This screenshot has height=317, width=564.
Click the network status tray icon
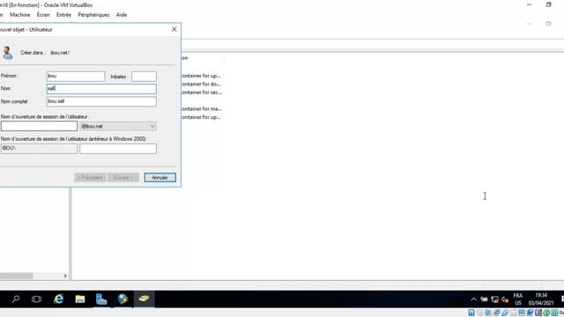494,299
